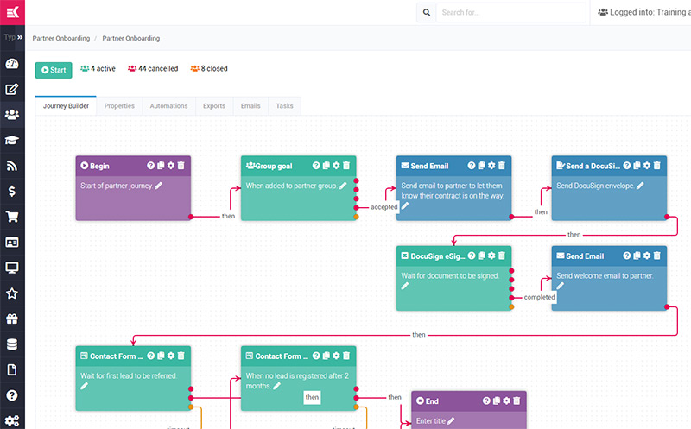Open the monitor screen icon in sidebar
This screenshot has height=429, width=691.
click(12, 268)
